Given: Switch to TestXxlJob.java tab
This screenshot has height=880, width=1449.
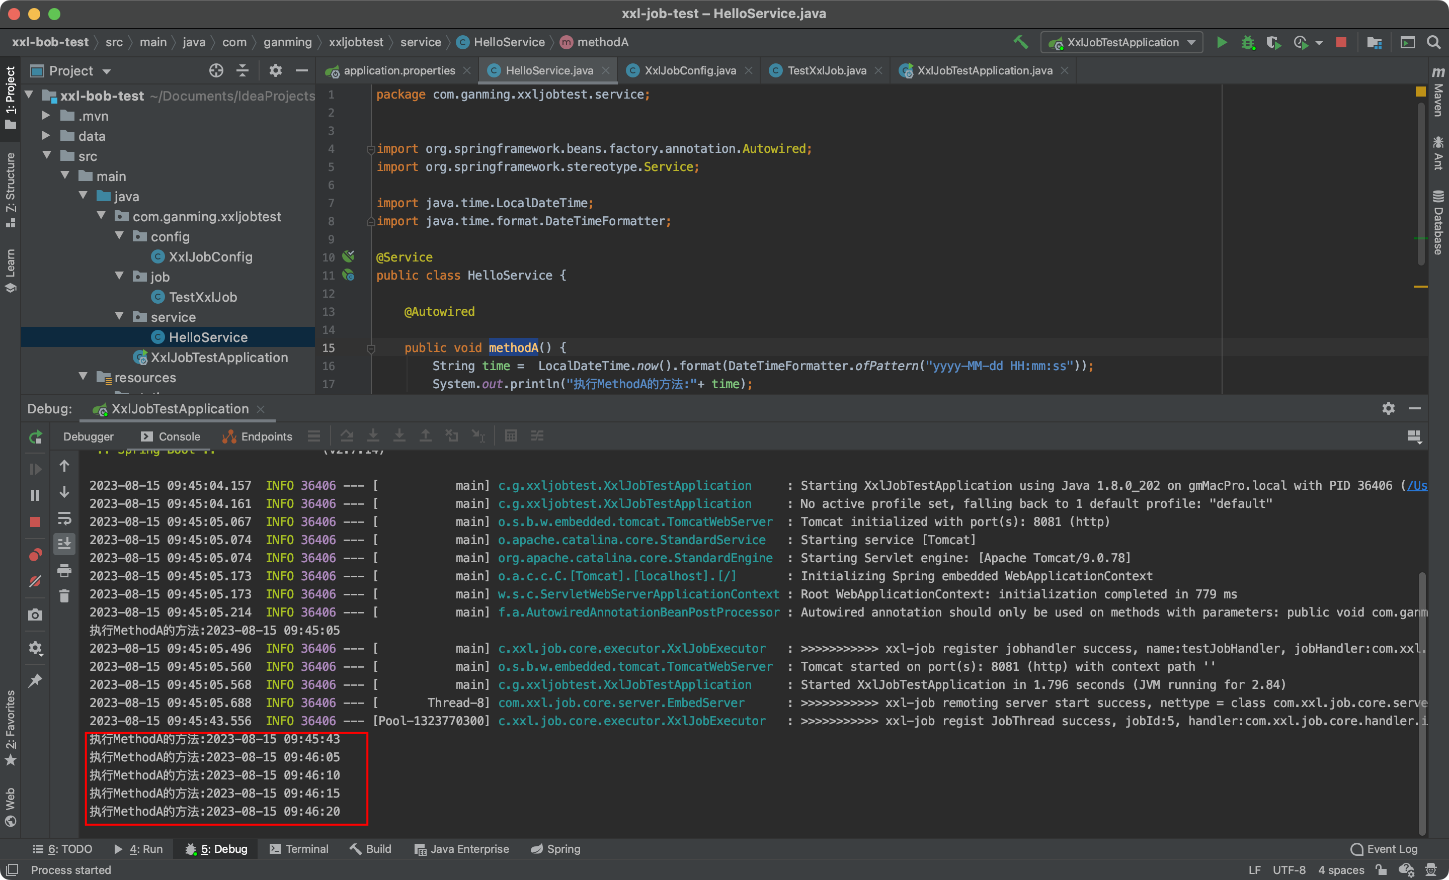Looking at the screenshot, I should point(826,70).
